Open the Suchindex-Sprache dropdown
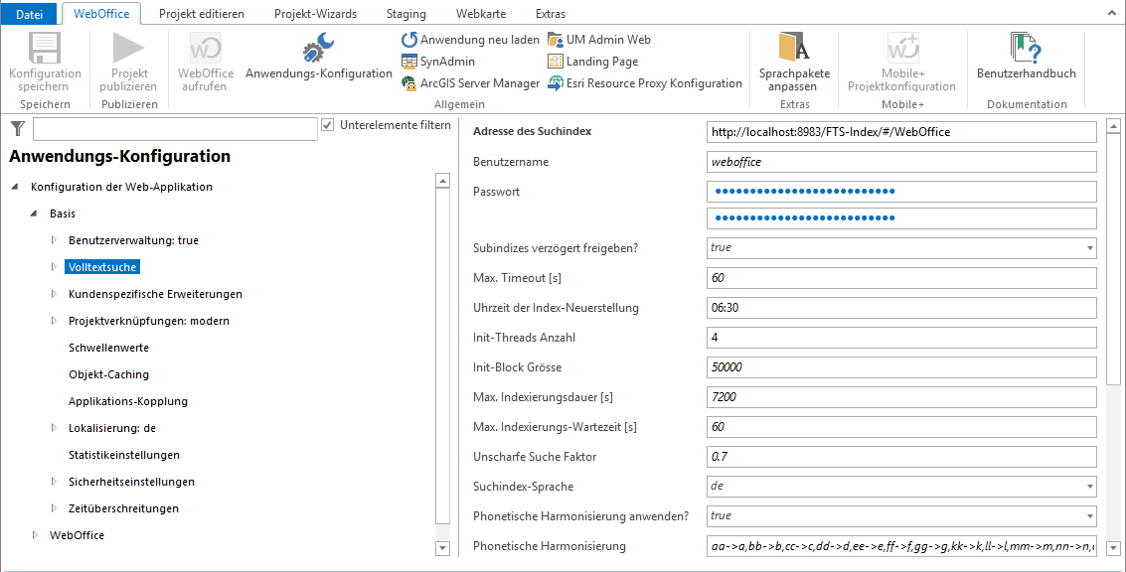 (1090, 487)
